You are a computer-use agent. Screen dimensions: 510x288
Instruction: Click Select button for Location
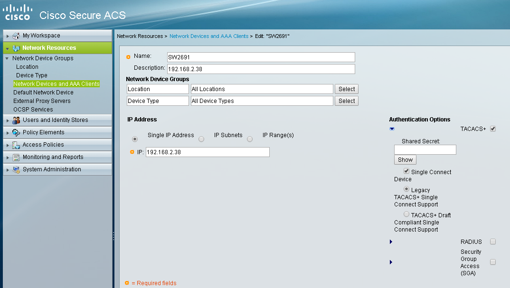click(x=347, y=89)
